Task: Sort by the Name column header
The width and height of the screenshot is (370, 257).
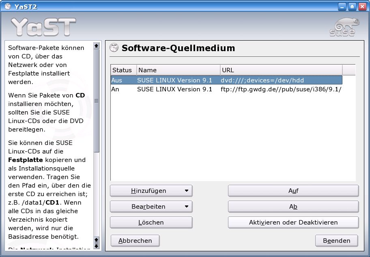Action: (x=179, y=70)
